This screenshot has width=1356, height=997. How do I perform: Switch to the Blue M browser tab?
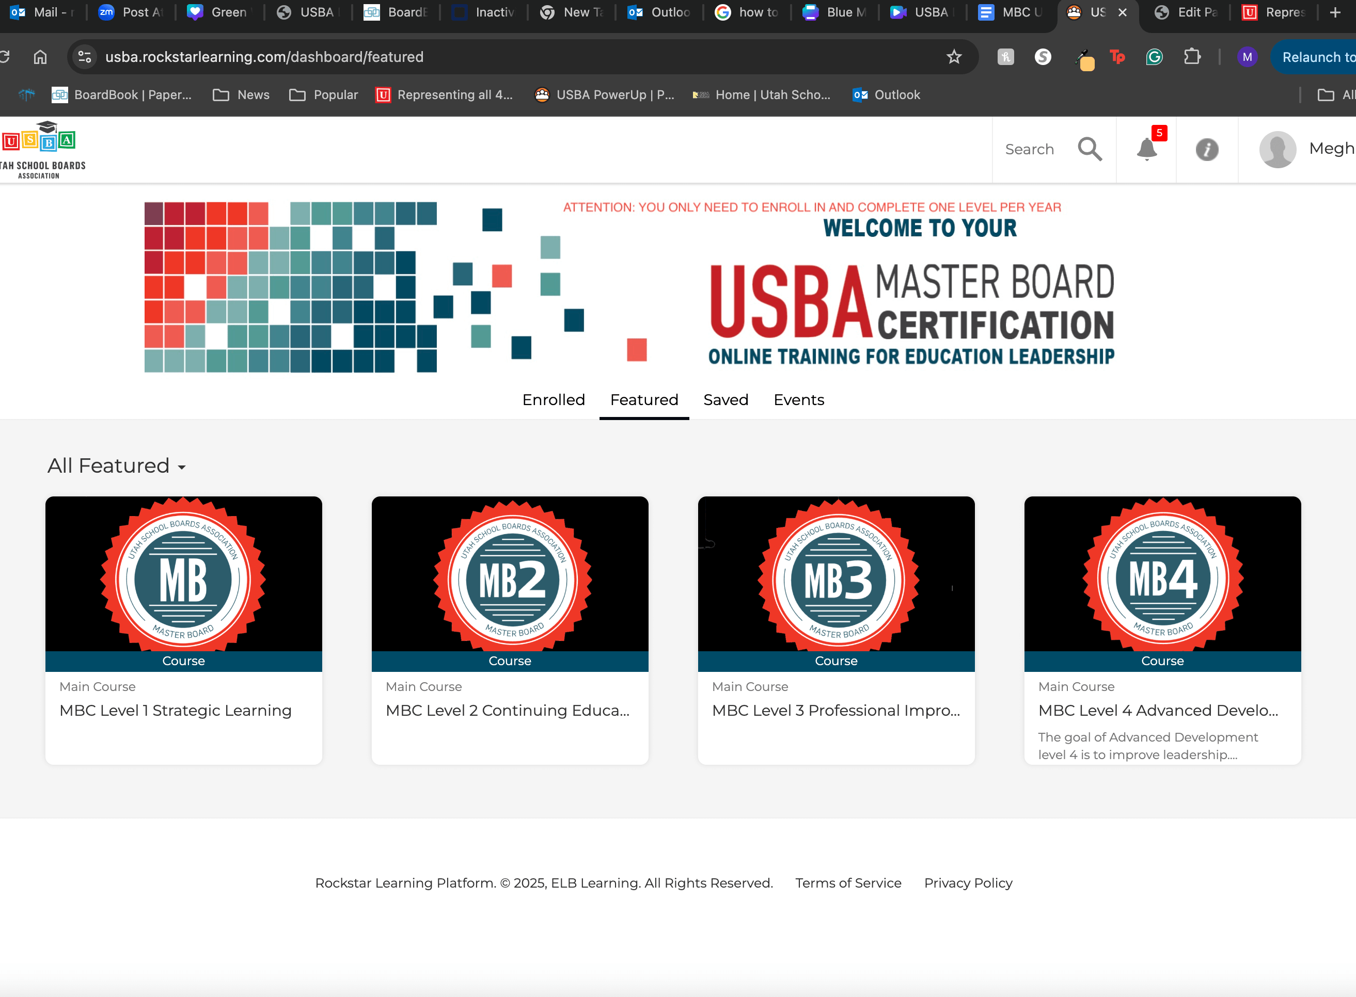[x=835, y=12]
